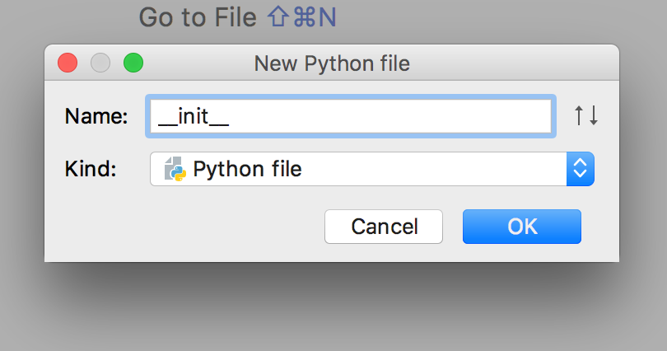
Task: Select 'Python file' option text in Kind
Action: 248,170
